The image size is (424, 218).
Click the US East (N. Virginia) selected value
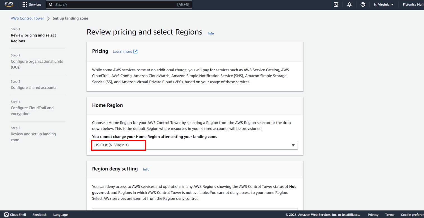point(112,145)
